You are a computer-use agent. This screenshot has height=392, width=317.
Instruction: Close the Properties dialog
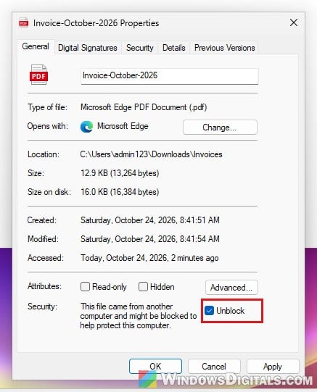tap(294, 22)
